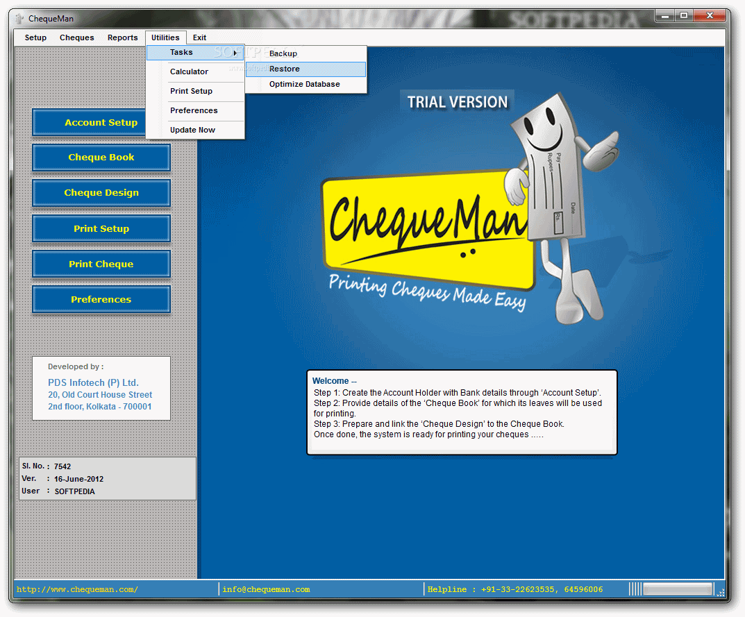Open the Reports menu
Screen dimensions: 745x617
123,37
